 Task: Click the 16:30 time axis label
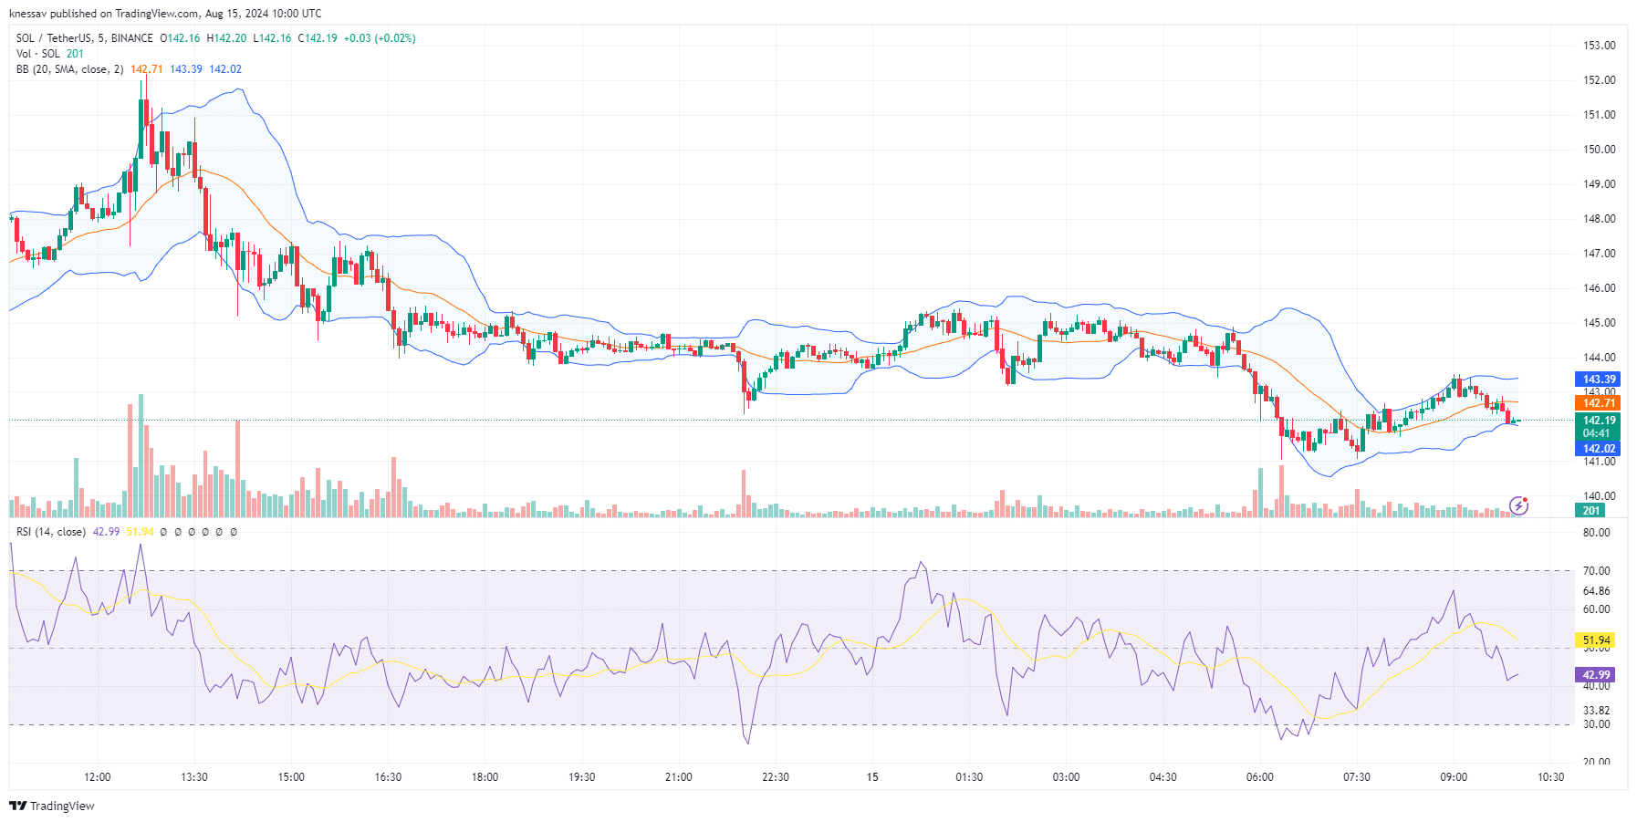click(388, 777)
